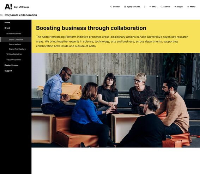200x174 pixels.
Task: Expand Brand Guidelines in the sidebar
Action: click(14, 33)
